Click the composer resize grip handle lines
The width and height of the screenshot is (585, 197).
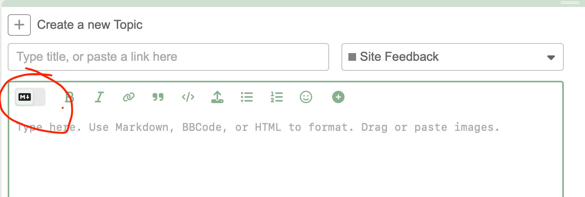click(570, 3)
